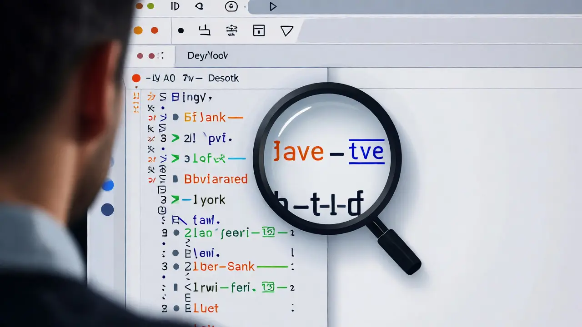The width and height of the screenshot is (582, 327).
Task: Click the play triangle in top toolbar
Action: click(x=273, y=6)
